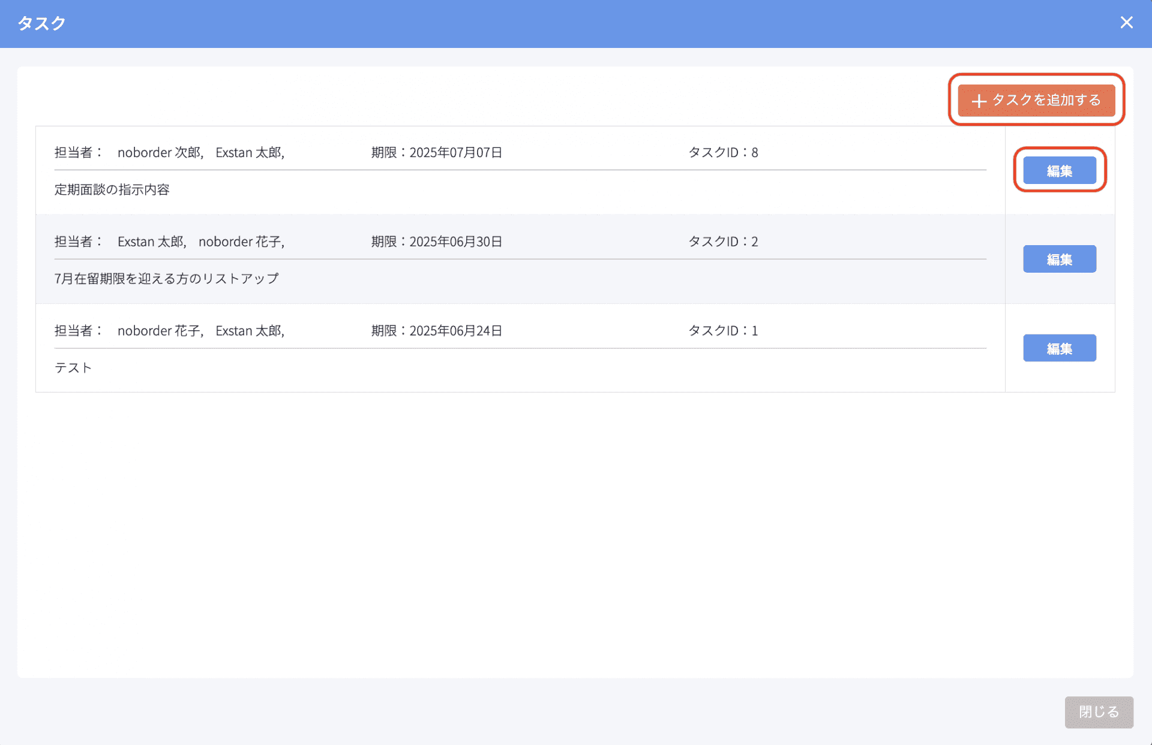
Task: Select the テスト task description
Action: tap(73, 367)
